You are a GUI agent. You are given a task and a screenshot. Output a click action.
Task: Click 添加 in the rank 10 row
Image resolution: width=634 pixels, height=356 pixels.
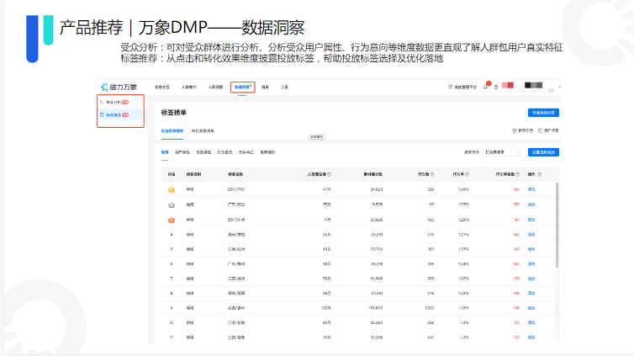coord(531,323)
